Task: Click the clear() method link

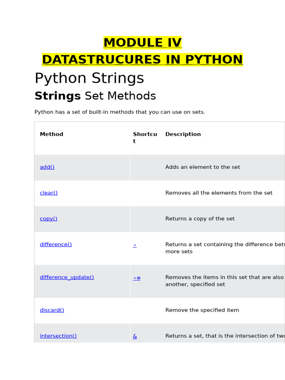Action: [49, 193]
